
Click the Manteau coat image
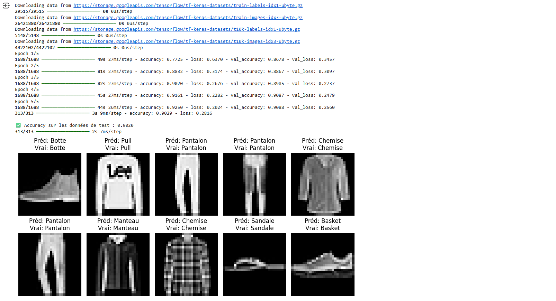coord(118,264)
